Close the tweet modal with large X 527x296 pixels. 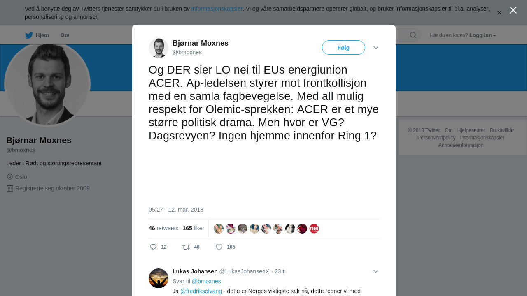(x=513, y=10)
